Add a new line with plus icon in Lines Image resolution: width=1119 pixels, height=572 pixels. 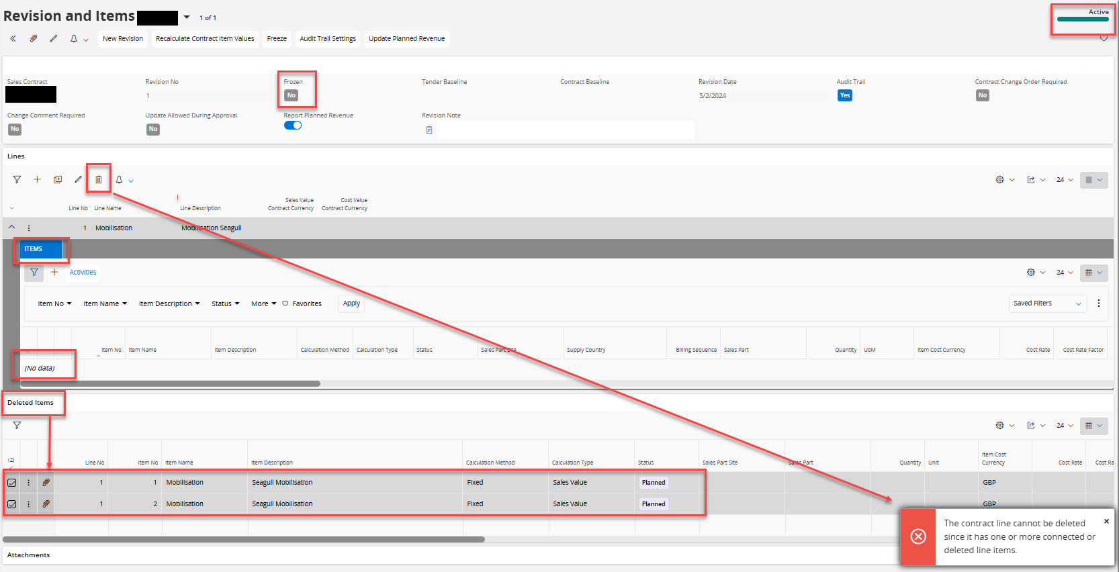point(37,180)
